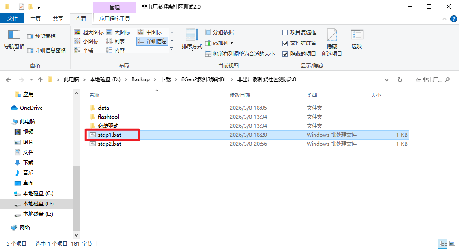Collapse the ribbon with chevron
Viewport: 459px width, 249px height.
pyautogui.click(x=444, y=19)
